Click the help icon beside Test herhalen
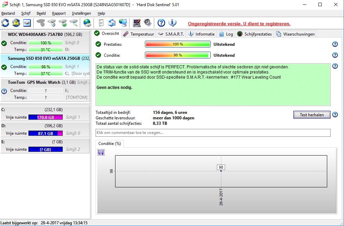Screen dimensions: 344x226 coord(335,115)
